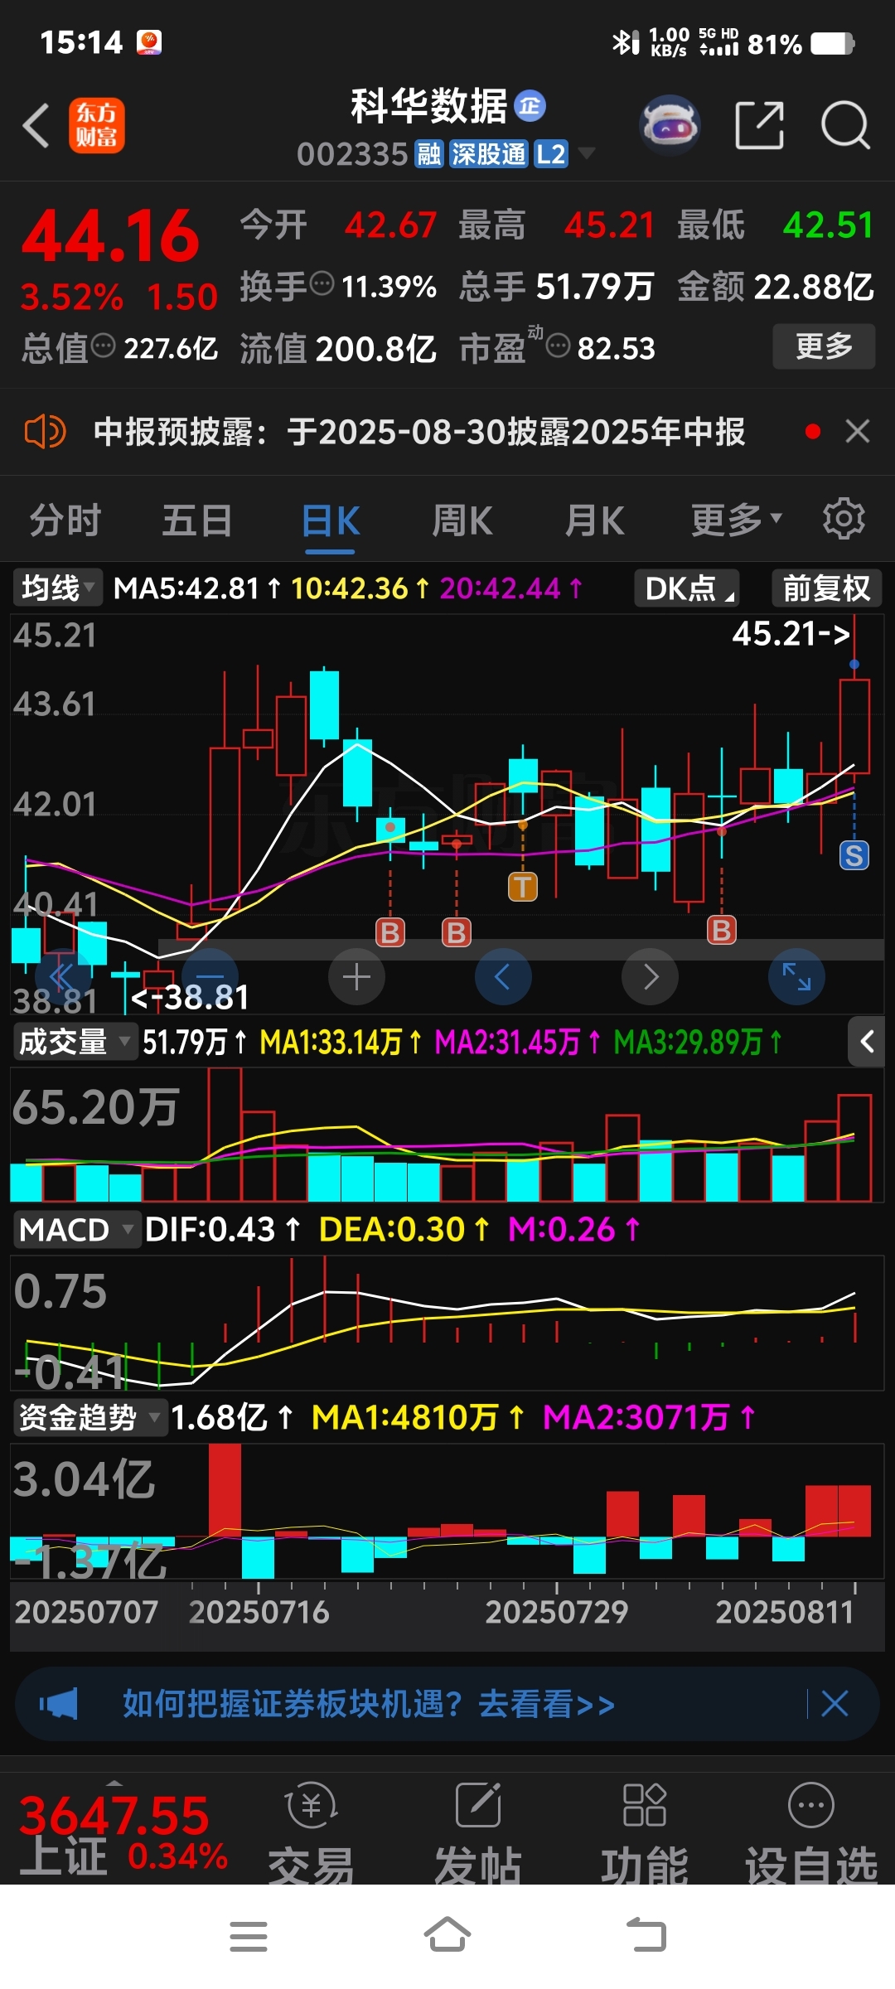Tap the L2 level badge
This screenshot has width=895, height=1989.
551,154
